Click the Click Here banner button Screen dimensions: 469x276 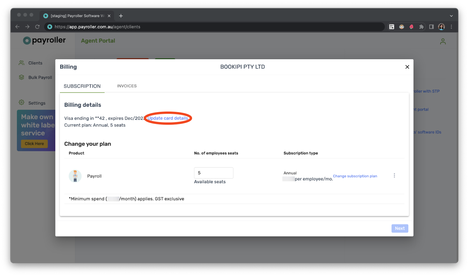[34, 144]
